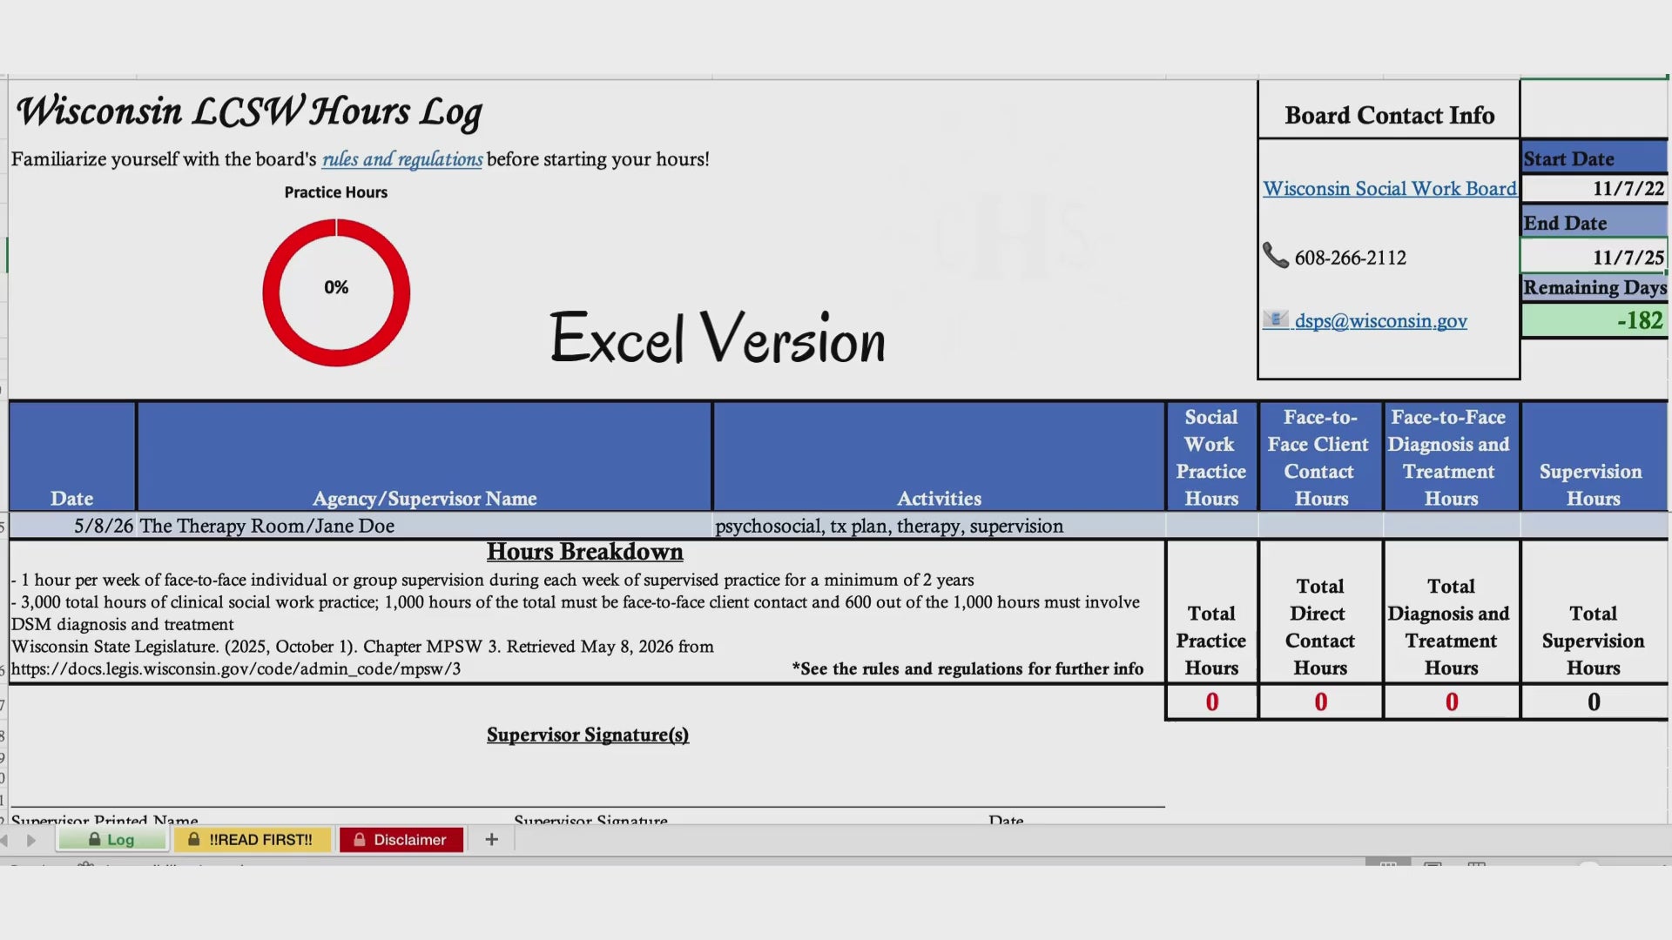
Task: Click the Face-to-Face Diagnosis and Treatment Hours header
Action: (1451, 456)
